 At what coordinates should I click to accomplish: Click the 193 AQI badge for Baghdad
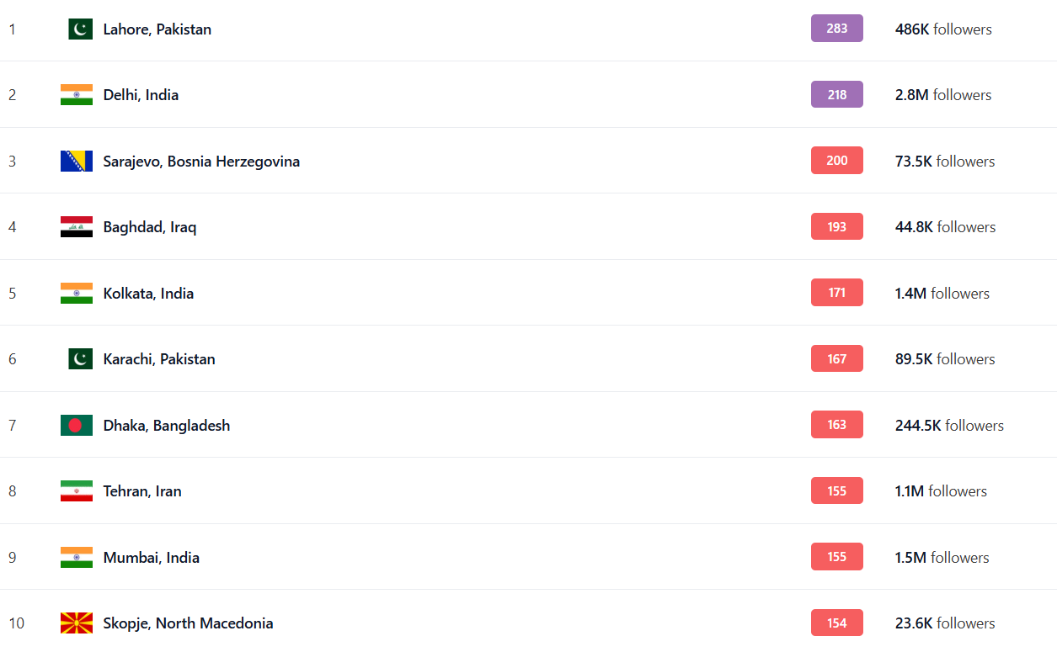[836, 227]
